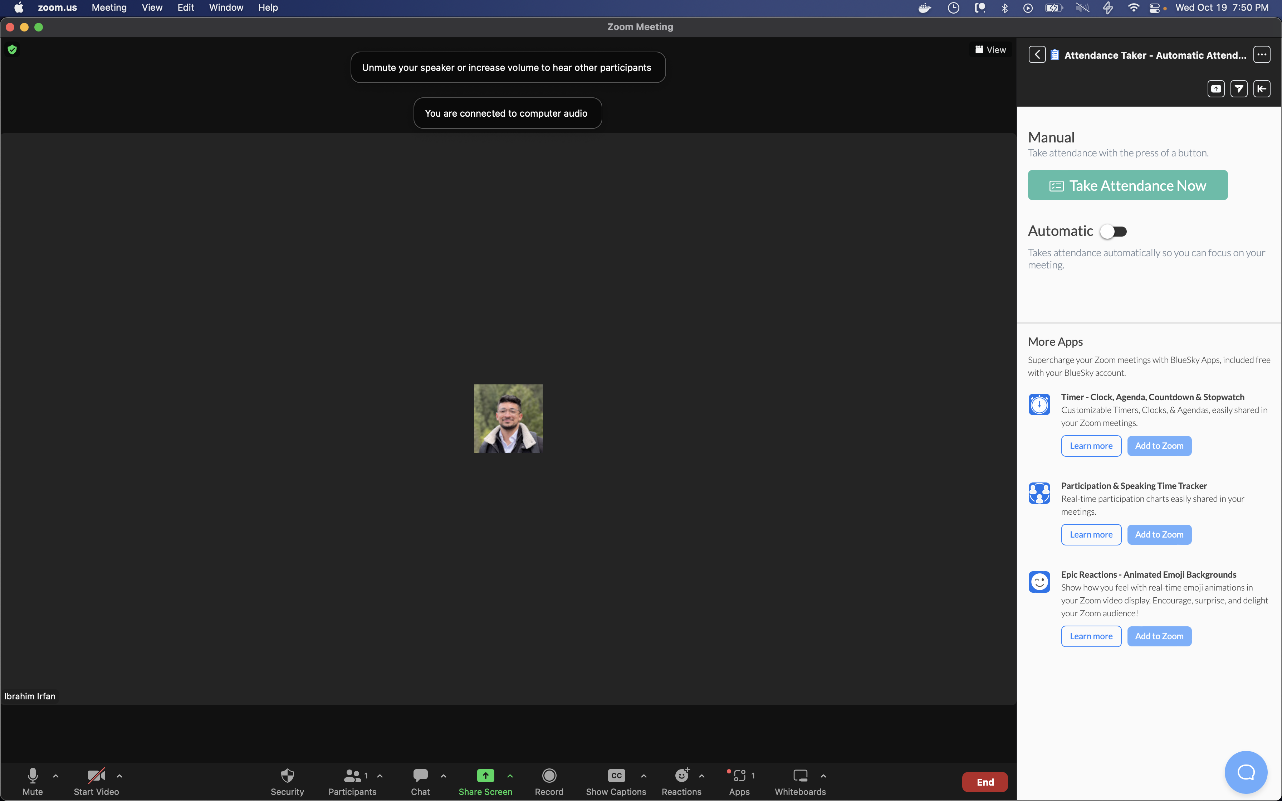Go back in the Attendance Taker panel
This screenshot has width=1282, height=801.
(x=1036, y=54)
